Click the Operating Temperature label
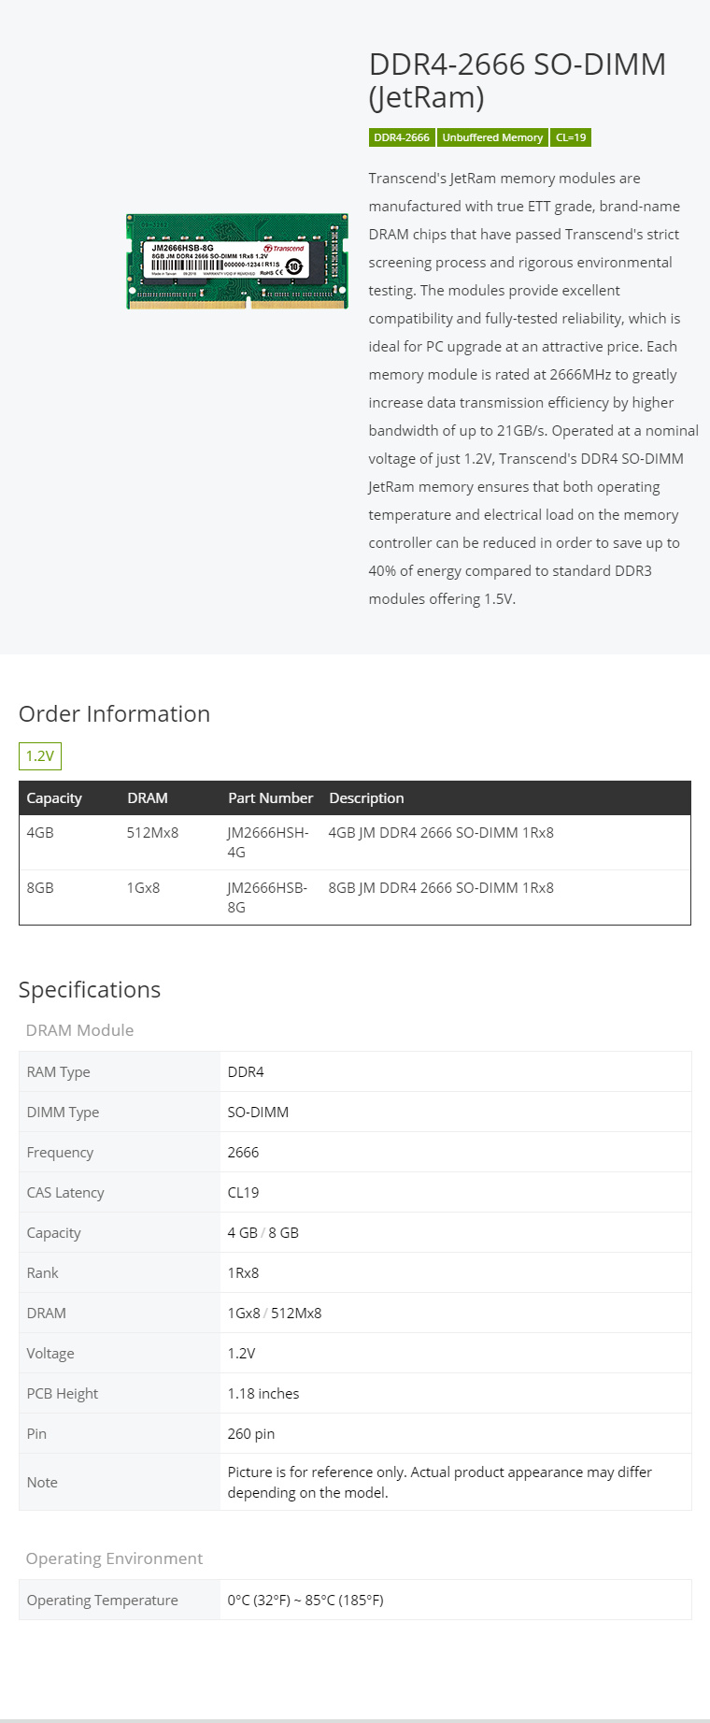 103,1601
